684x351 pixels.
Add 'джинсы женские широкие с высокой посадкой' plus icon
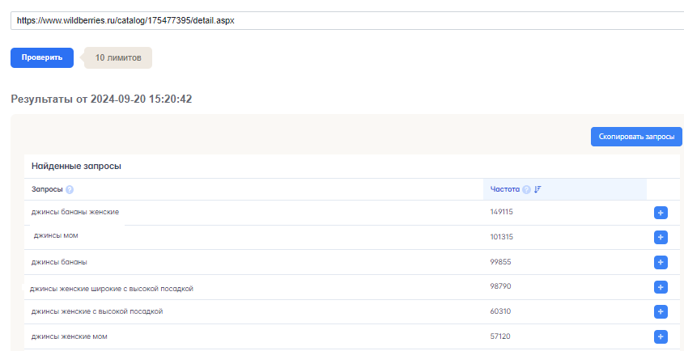661,287
